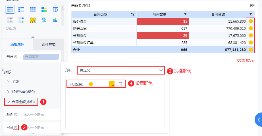Open the component options icon at top right
Image resolution: width=262 pixels, height=136 pixels.
(252, 5)
